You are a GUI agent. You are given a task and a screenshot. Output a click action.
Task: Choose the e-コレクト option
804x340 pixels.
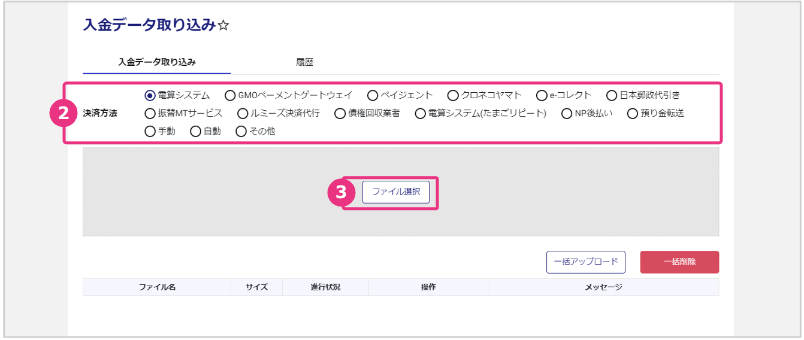[542, 95]
